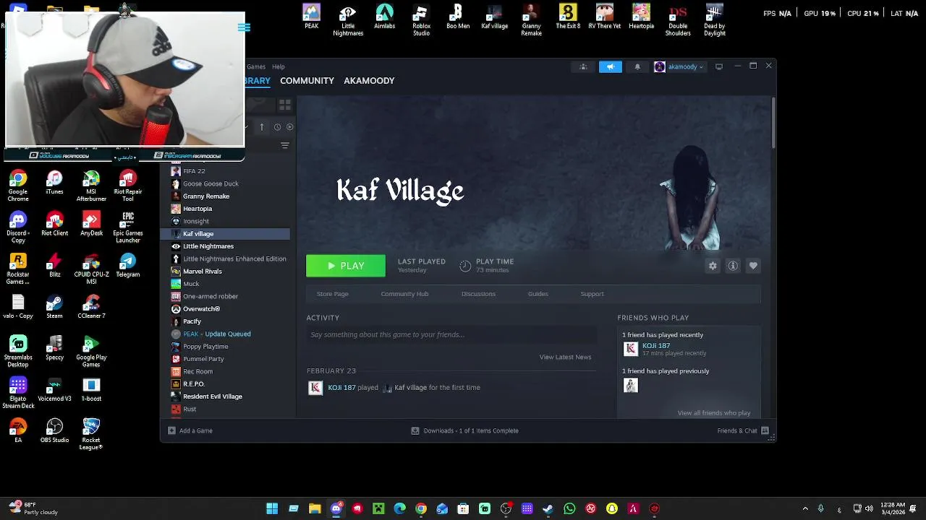This screenshot has height=520, width=926.
Task: Click the Steam announcements megaphone icon
Action: point(610,66)
